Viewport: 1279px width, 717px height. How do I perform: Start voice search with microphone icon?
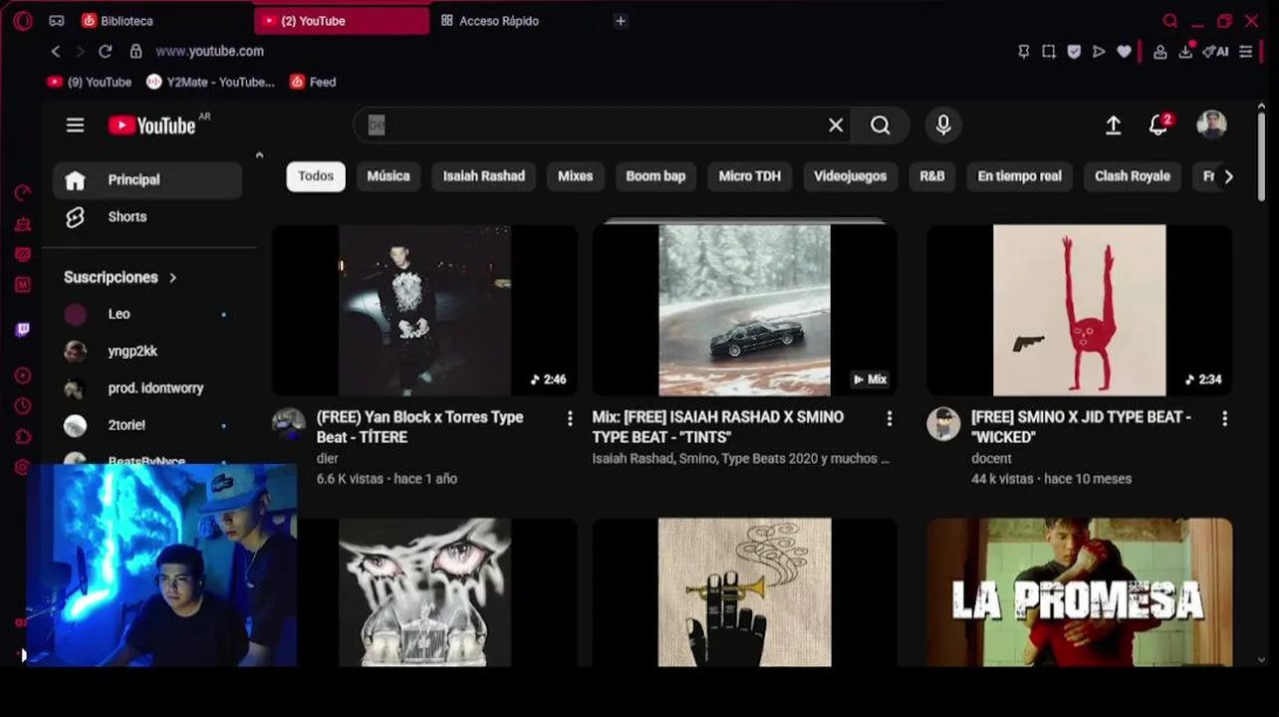click(943, 124)
